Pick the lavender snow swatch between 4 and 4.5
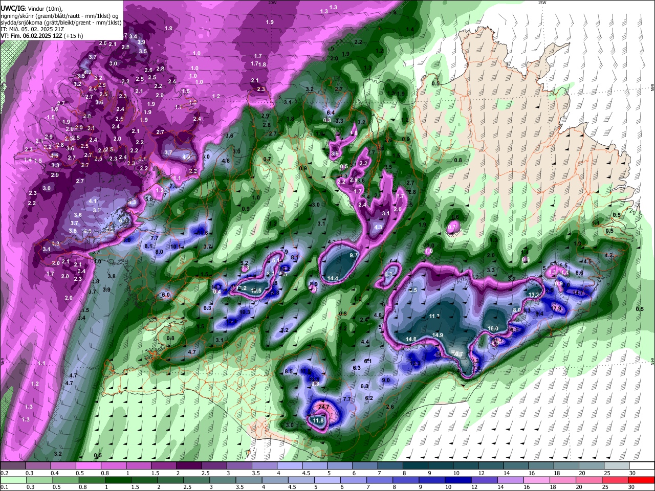 click(290, 466)
